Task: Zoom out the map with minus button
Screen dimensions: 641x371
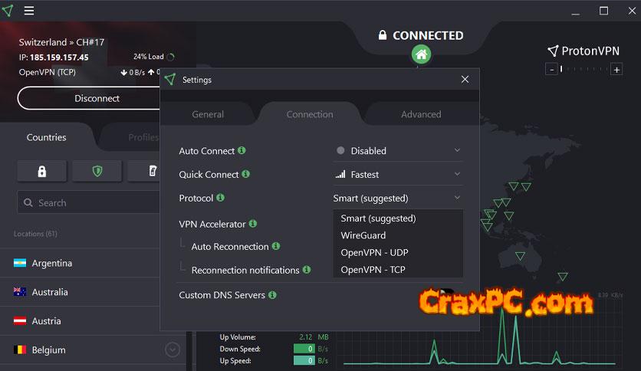Action: [551, 70]
